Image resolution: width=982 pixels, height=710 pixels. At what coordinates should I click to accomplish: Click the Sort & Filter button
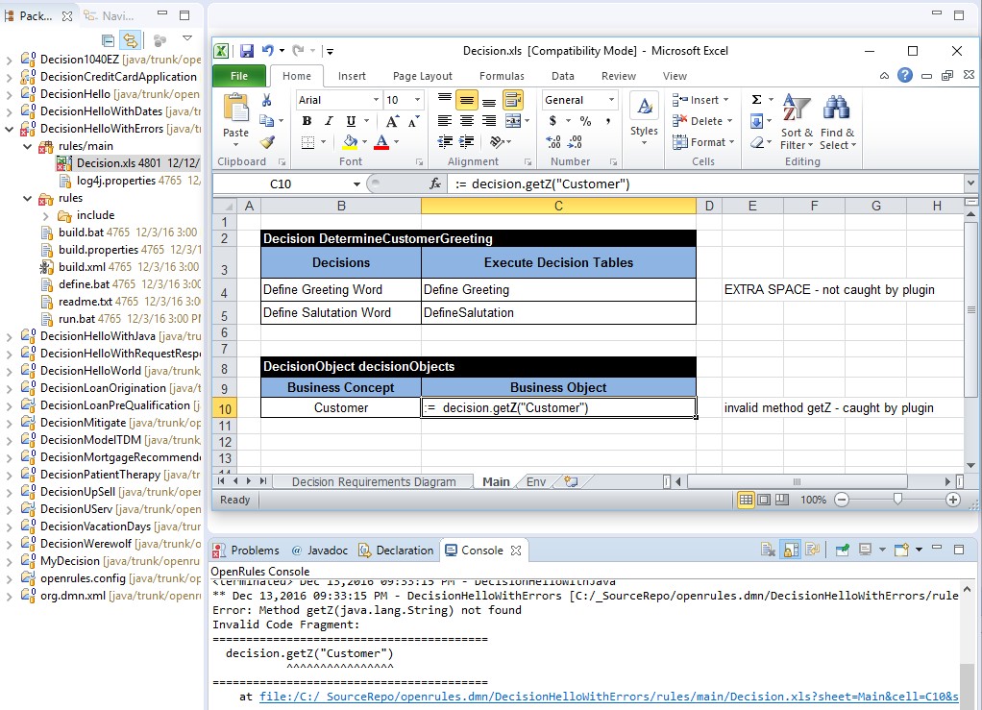pyautogui.click(x=796, y=121)
